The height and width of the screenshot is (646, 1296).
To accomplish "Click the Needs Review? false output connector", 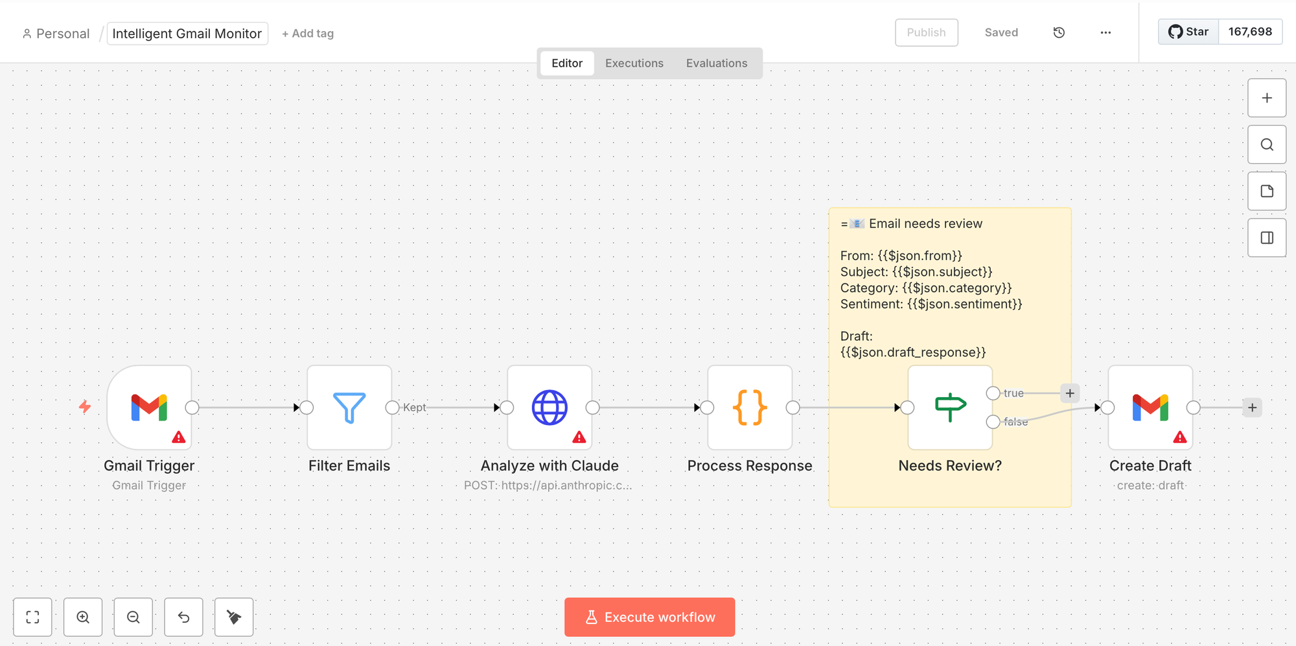I will click(x=993, y=422).
